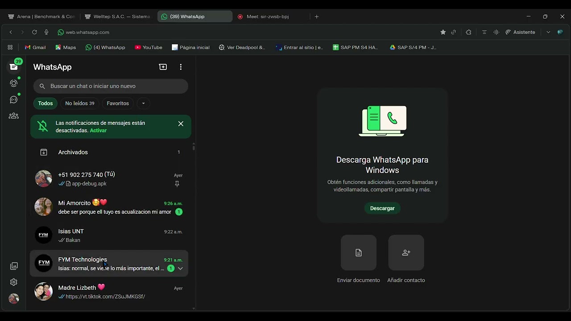This screenshot has width=571, height=321.
Task: Open the apps grid in the bookmarks bar
Action: coord(10,47)
